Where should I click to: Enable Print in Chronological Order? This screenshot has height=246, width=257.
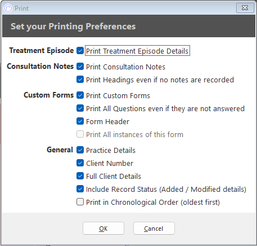pyautogui.click(x=80, y=202)
